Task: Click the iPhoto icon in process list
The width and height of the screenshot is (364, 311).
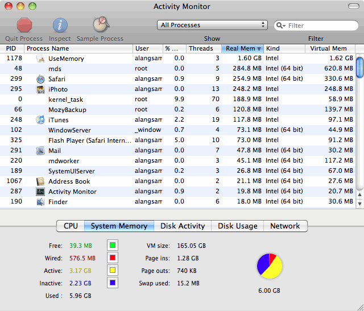Action: 40,89
